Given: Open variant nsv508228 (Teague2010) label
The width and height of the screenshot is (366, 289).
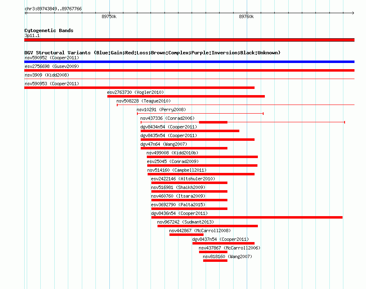Looking at the screenshot, I should [x=144, y=101].
